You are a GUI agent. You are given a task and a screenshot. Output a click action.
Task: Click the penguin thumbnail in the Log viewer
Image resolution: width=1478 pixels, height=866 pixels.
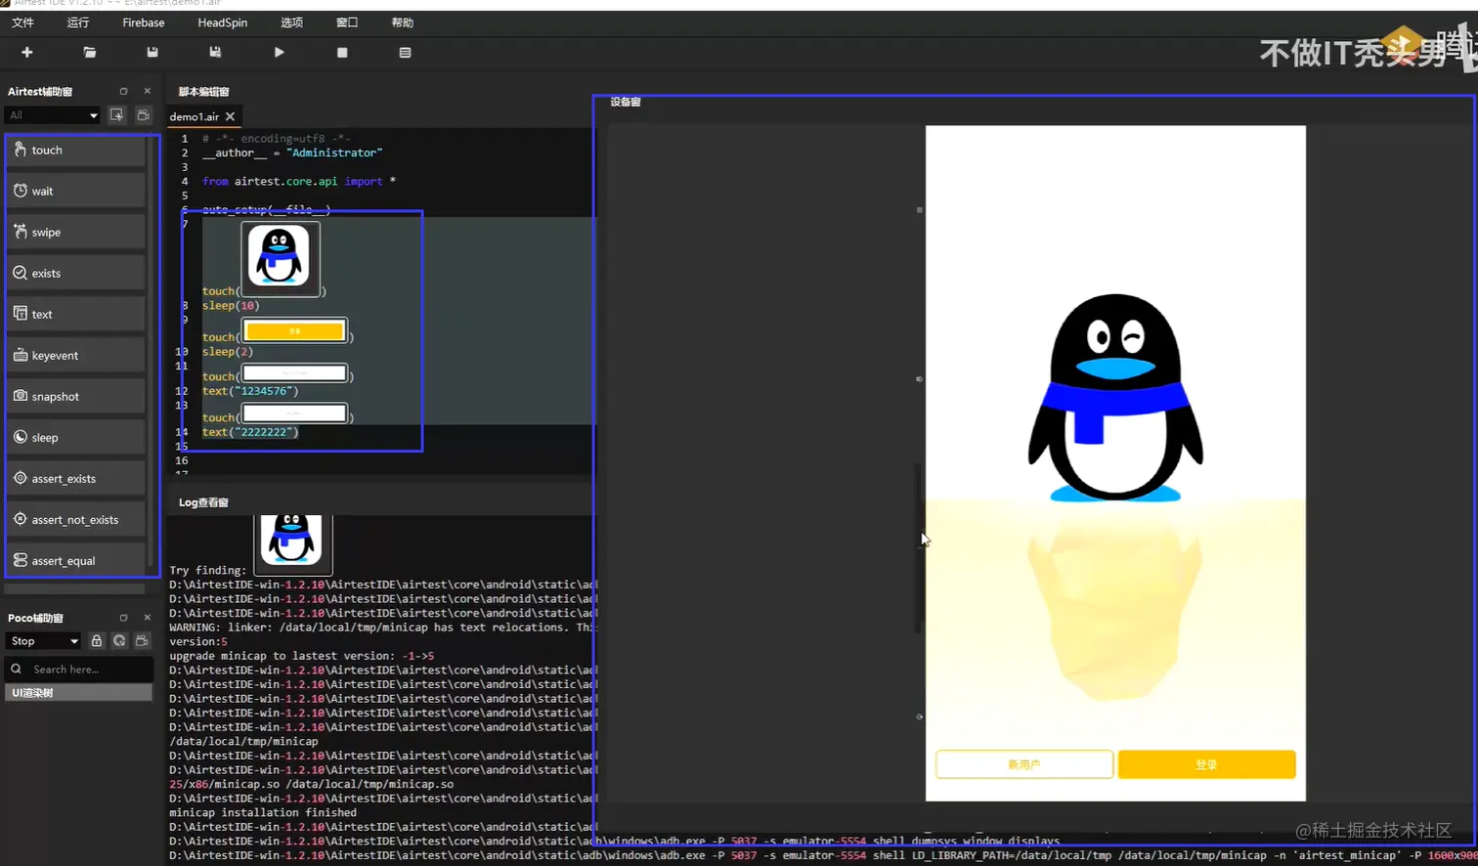[x=292, y=543]
